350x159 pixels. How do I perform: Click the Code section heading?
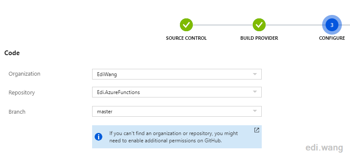12,53
